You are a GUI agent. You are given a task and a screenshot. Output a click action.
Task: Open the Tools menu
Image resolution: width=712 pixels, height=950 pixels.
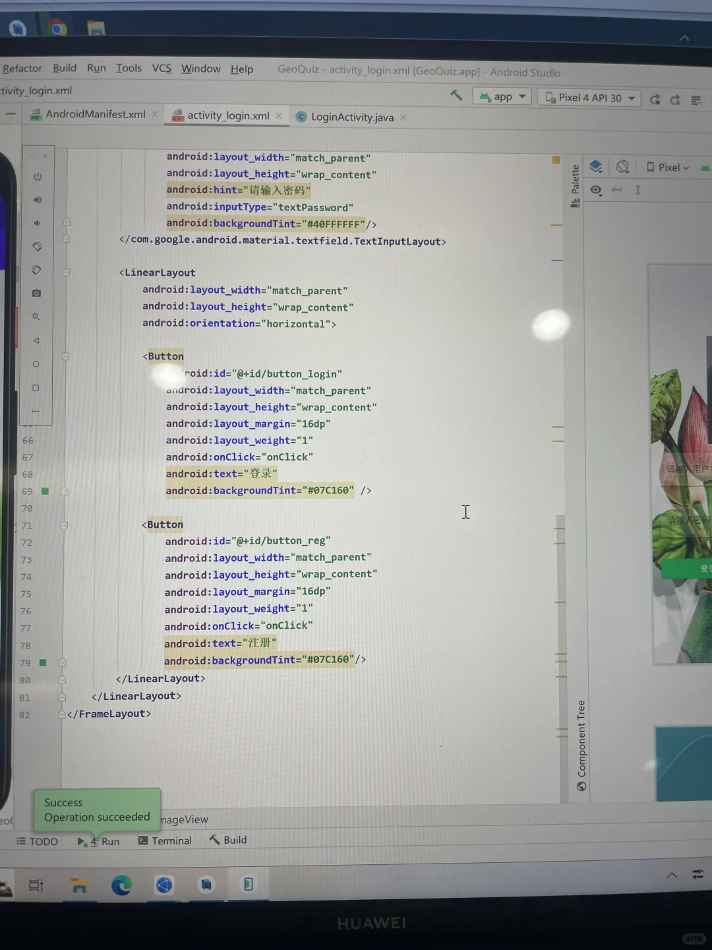pos(129,68)
